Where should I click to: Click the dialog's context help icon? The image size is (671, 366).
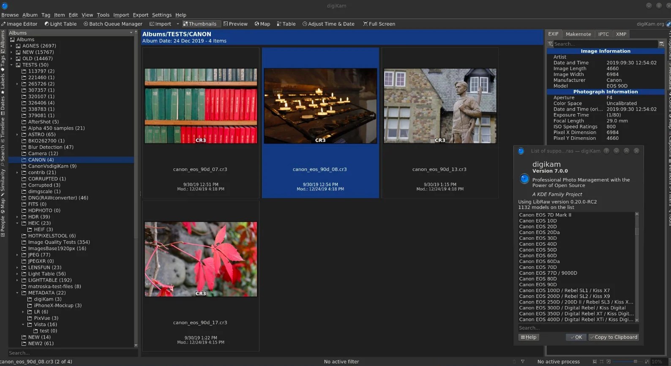[606, 151]
